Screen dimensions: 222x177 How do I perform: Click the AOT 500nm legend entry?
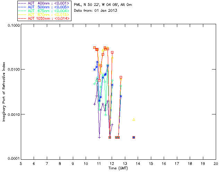pyautogui.click(x=44, y=7)
